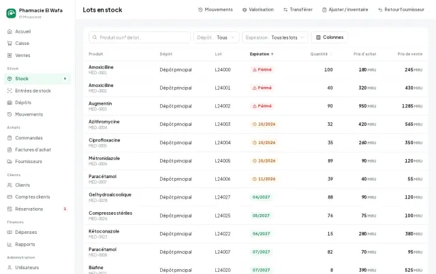Open Ventes from the sidebar
Viewport: 436px width, 274px height.
[37, 55]
